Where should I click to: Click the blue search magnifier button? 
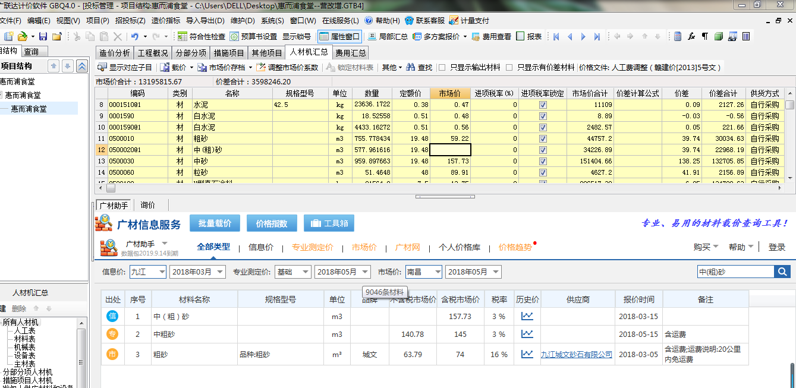(x=782, y=272)
